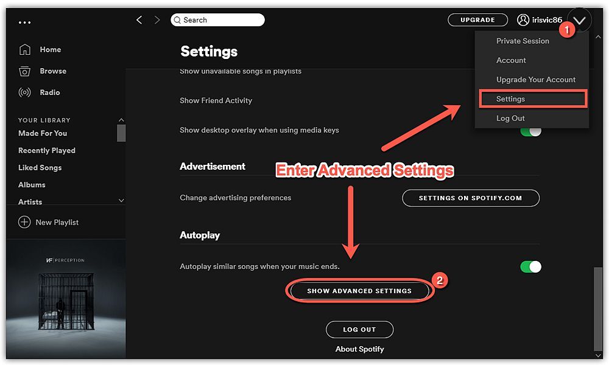Click the plus icon for New Playlist
609x365 pixels.
pyautogui.click(x=24, y=222)
